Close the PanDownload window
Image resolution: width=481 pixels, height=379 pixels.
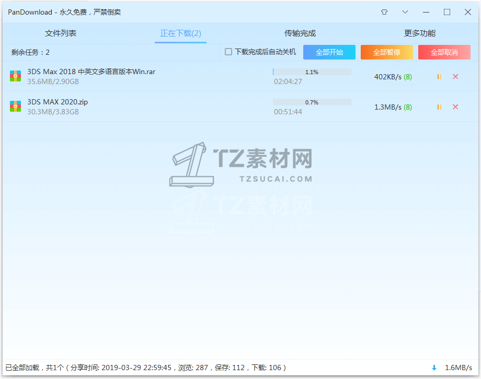pyautogui.click(x=468, y=12)
